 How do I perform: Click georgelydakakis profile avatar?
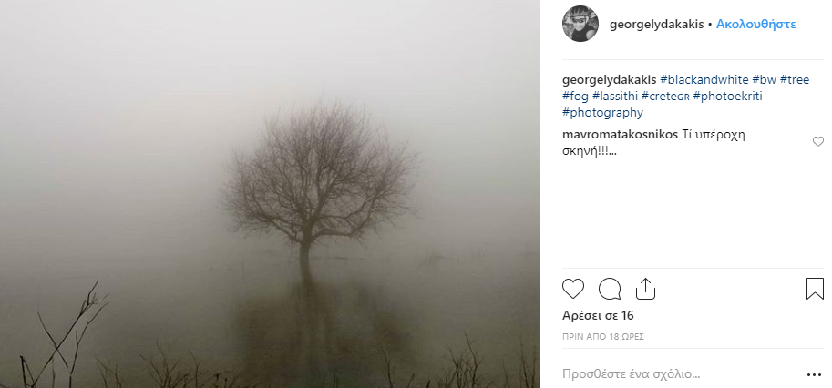coord(580,25)
